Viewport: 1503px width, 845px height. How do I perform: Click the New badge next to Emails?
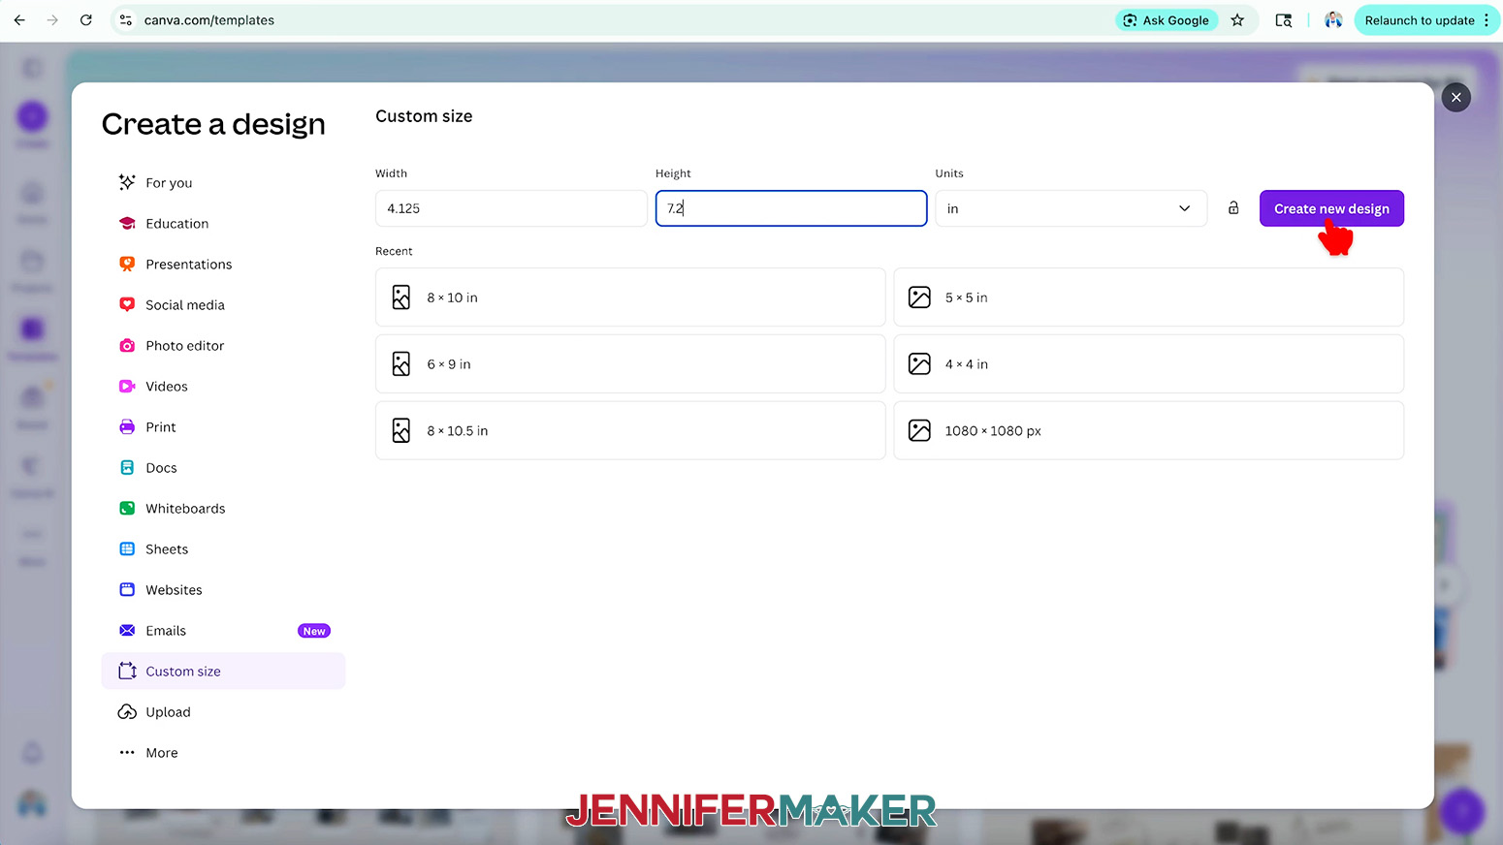pyautogui.click(x=314, y=631)
